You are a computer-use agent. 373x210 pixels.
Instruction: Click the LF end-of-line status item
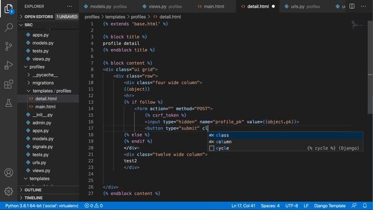(306, 205)
